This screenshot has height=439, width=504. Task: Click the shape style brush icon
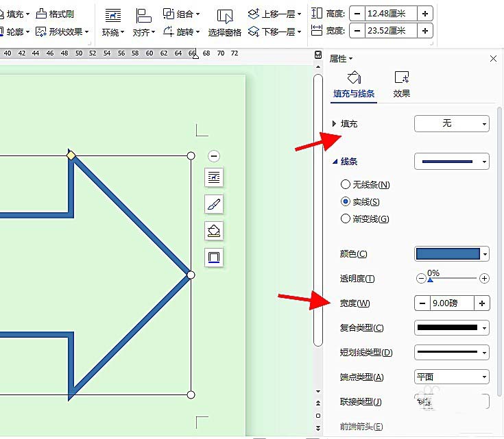[214, 204]
